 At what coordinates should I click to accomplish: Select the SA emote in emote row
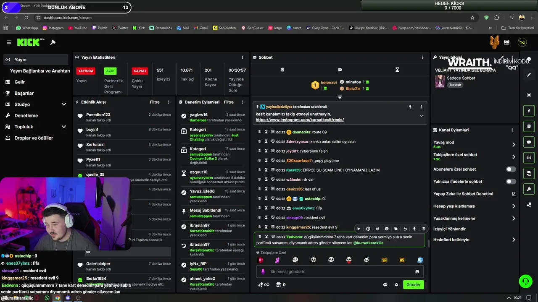(x=384, y=260)
